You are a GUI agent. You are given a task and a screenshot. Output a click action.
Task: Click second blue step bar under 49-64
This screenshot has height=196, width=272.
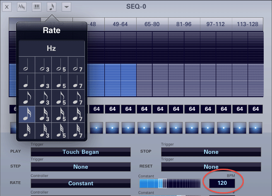point(128,80)
